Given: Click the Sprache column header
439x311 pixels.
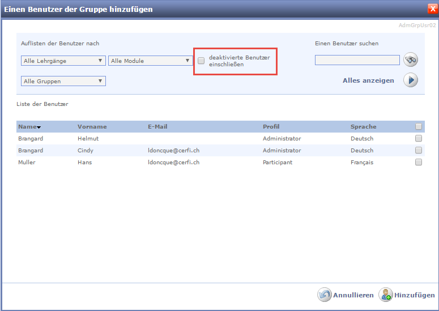Looking at the screenshot, I should pyautogui.click(x=363, y=127).
